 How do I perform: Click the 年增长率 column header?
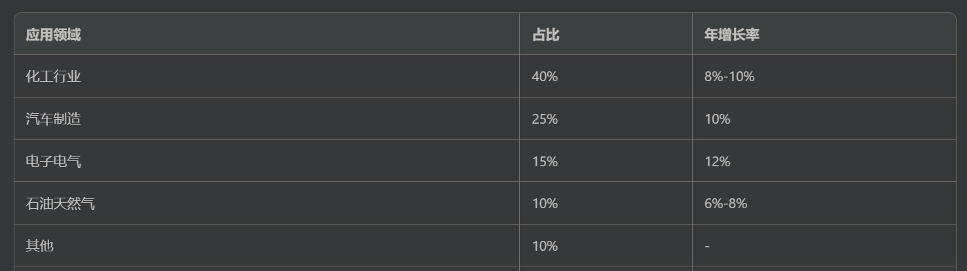point(824,34)
